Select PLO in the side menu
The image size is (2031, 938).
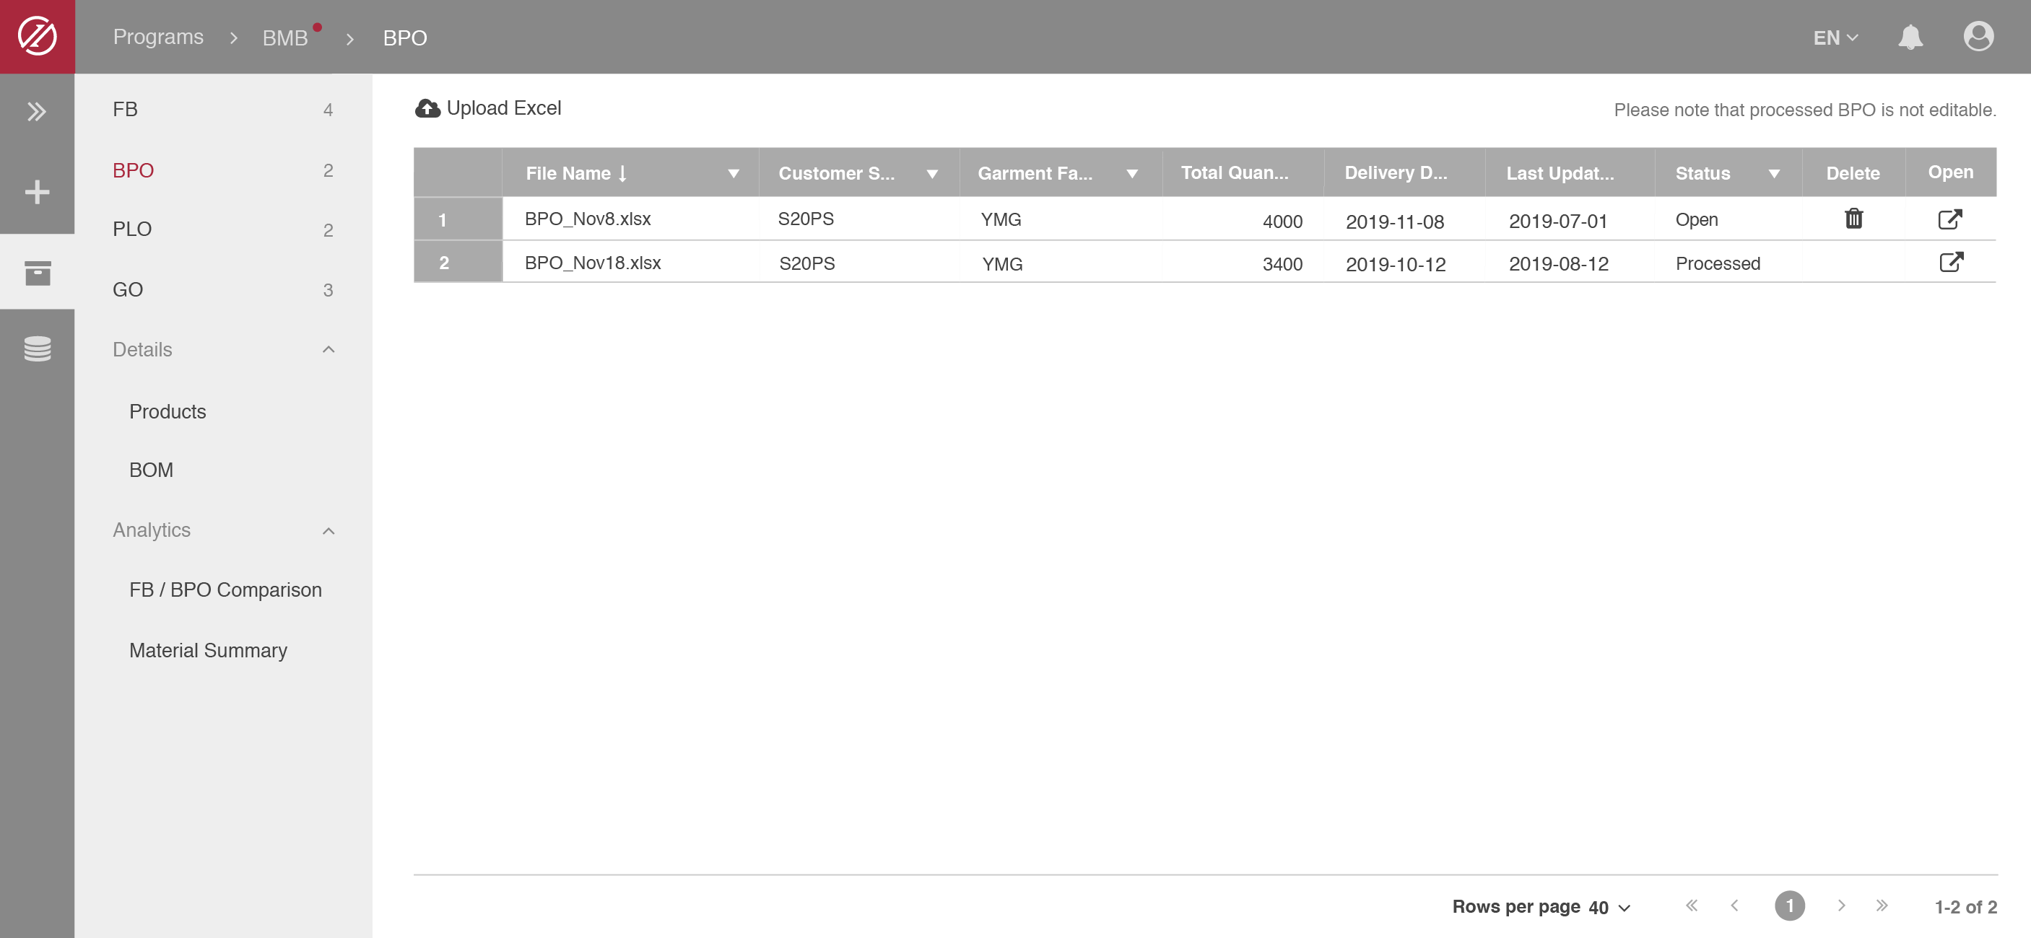point(132,229)
